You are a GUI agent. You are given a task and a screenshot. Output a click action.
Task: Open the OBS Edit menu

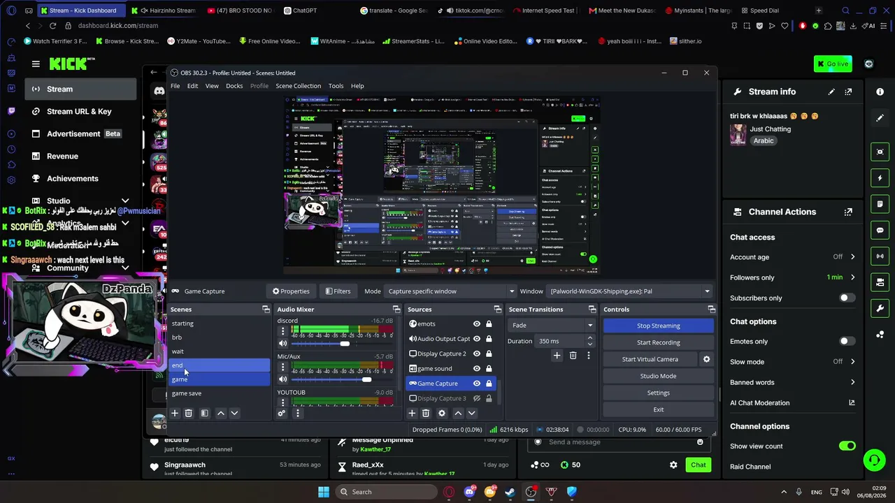click(x=192, y=86)
